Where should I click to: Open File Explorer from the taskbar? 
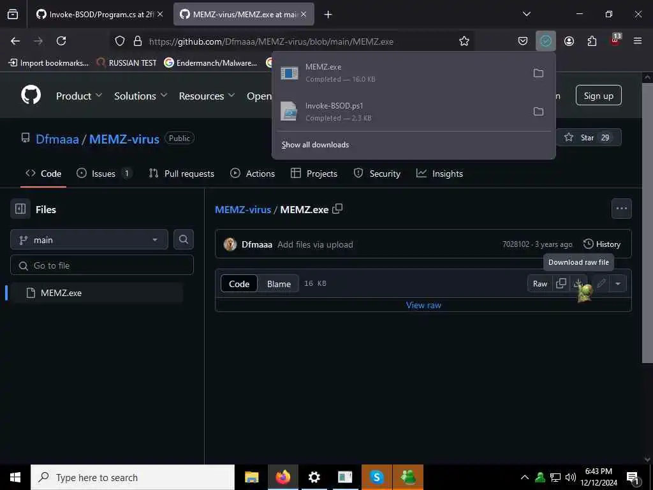pyautogui.click(x=251, y=477)
